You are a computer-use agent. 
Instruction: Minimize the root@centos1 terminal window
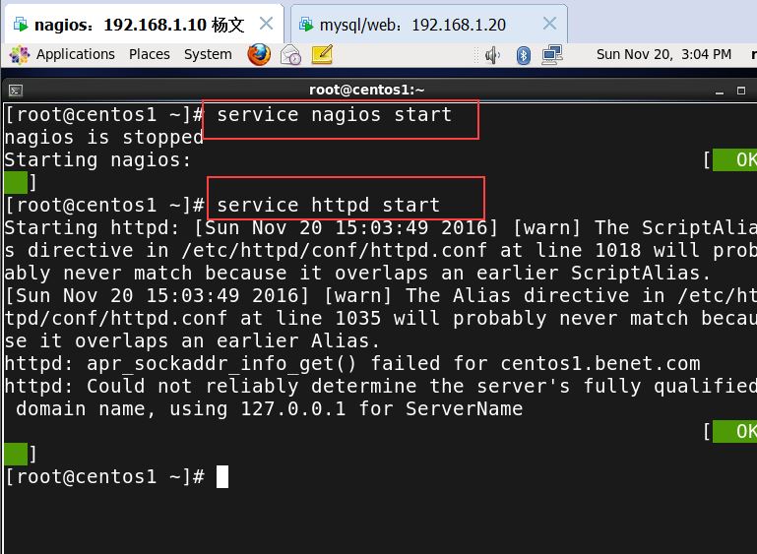pos(720,91)
